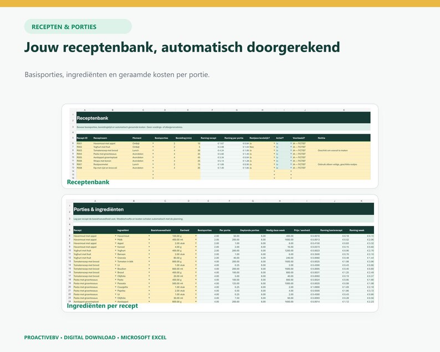Select the Restjesvriendelijk? column header
The height and width of the screenshot is (352, 440).
pyautogui.click(x=259, y=138)
